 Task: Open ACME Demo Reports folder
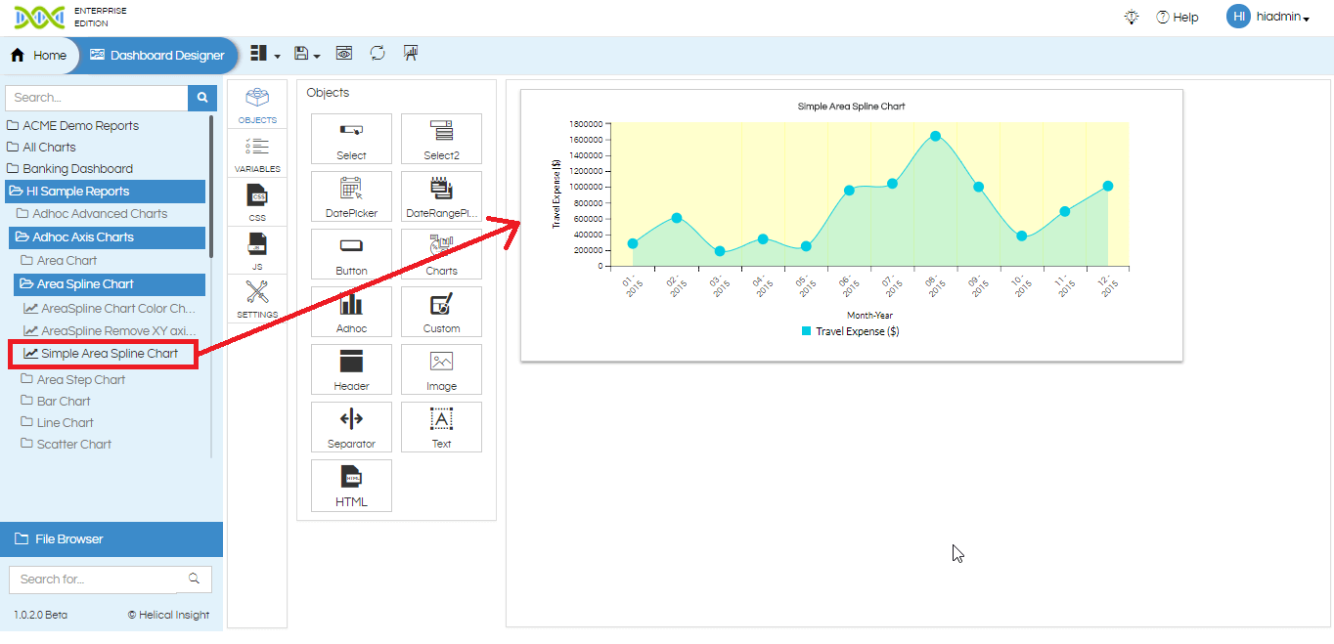[73, 126]
